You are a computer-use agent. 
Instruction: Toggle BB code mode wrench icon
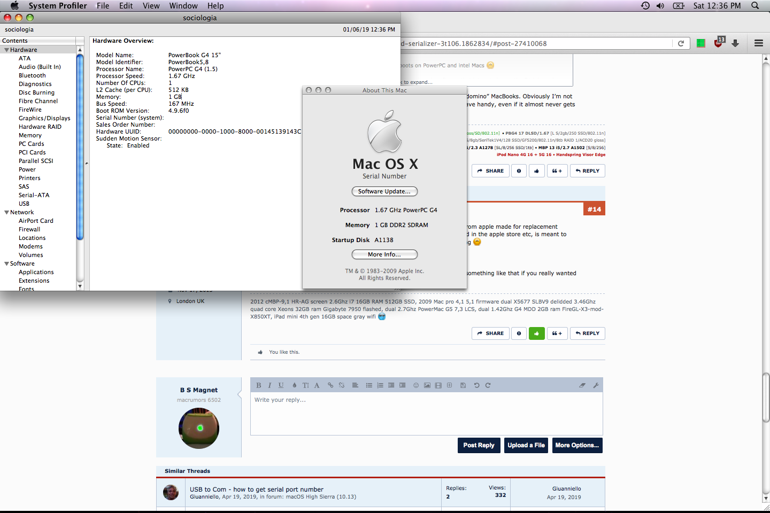coord(596,385)
